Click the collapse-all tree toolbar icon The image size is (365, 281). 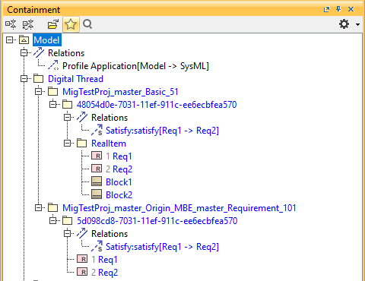click(x=28, y=24)
